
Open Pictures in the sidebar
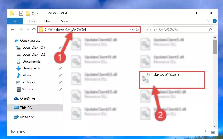pyautogui.click(x=29, y=82)
